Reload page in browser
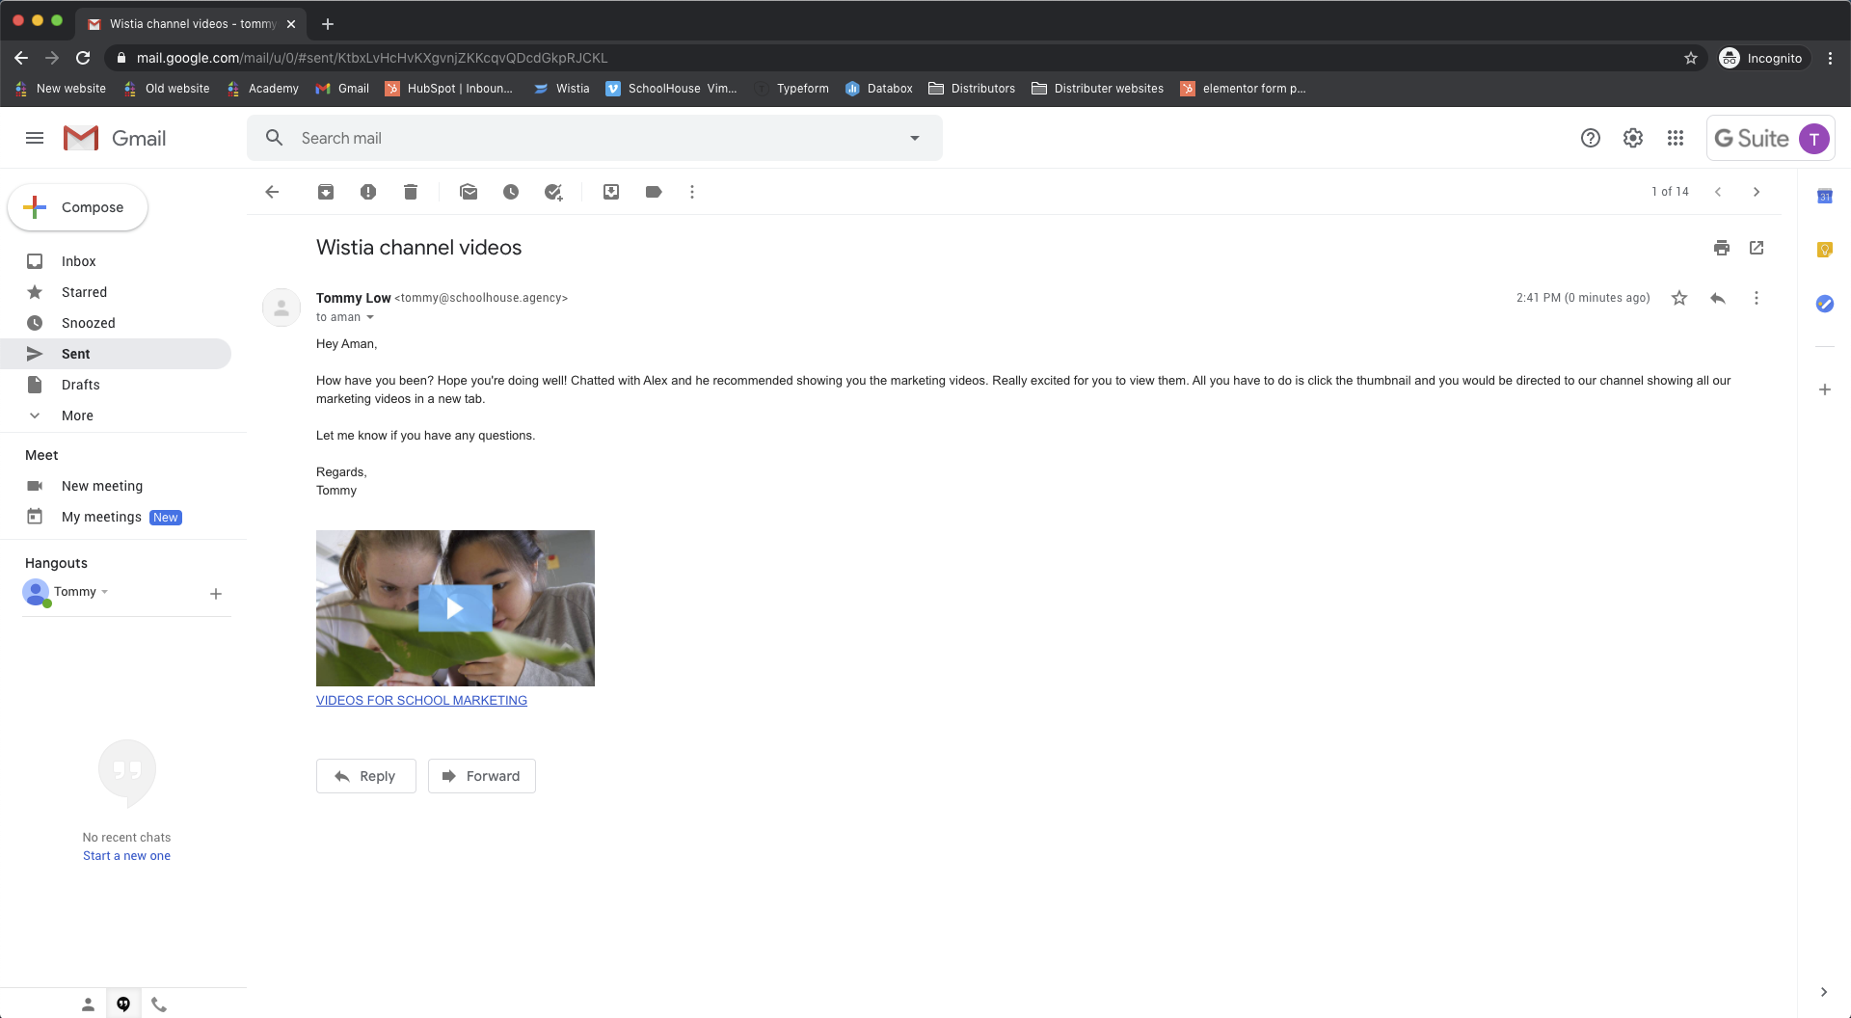1851x1018 pixels. (x=83, y=58)
